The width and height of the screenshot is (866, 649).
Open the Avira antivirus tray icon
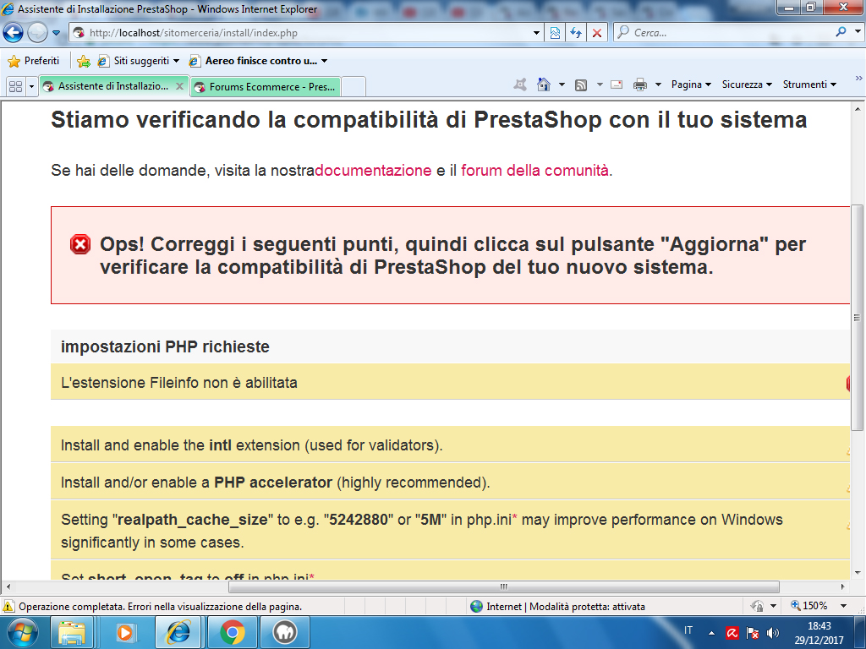pyautogui.click(x=732, y=633)
